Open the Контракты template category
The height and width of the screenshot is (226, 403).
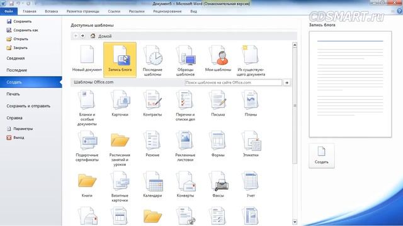tap(152, 103)
